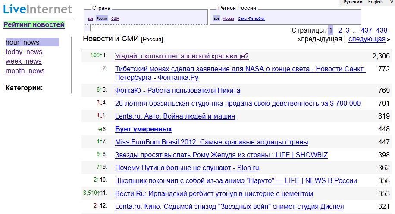This screenshot has height=214, width=395.
Task: Click the следующая next-page link
Action: pos(367,39)
